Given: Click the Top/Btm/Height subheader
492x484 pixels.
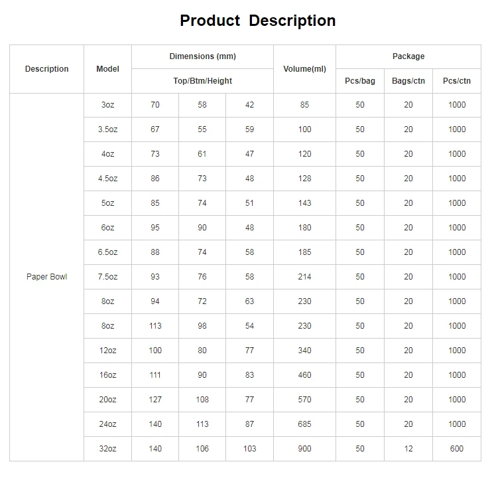Looking at the screenshot, I should coord(202,81).
